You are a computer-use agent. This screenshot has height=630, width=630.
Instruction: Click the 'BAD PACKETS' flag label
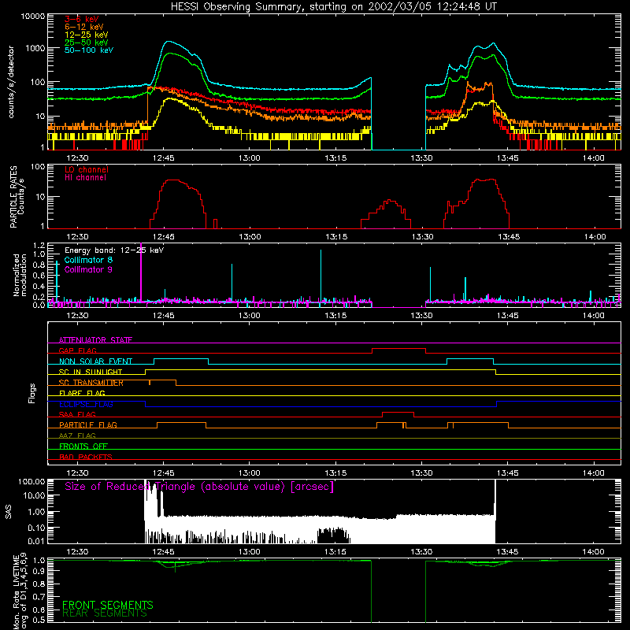click(86, 457)
